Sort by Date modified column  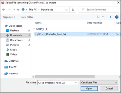[x=95, y=23]
